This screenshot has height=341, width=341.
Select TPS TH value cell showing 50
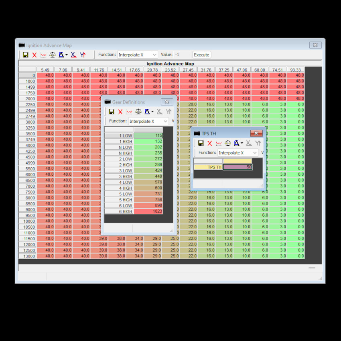pos(237,167)
